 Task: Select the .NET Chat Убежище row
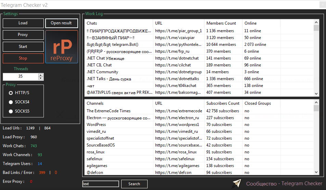click(x=199, y=58)
